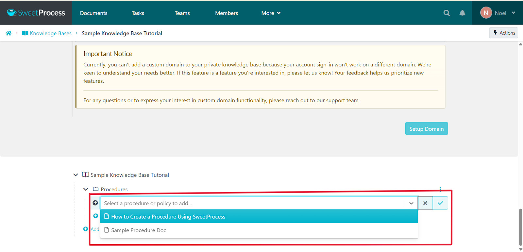
Task: Select the Sample Procedure Doc option
Action: [x=259, y=230]
